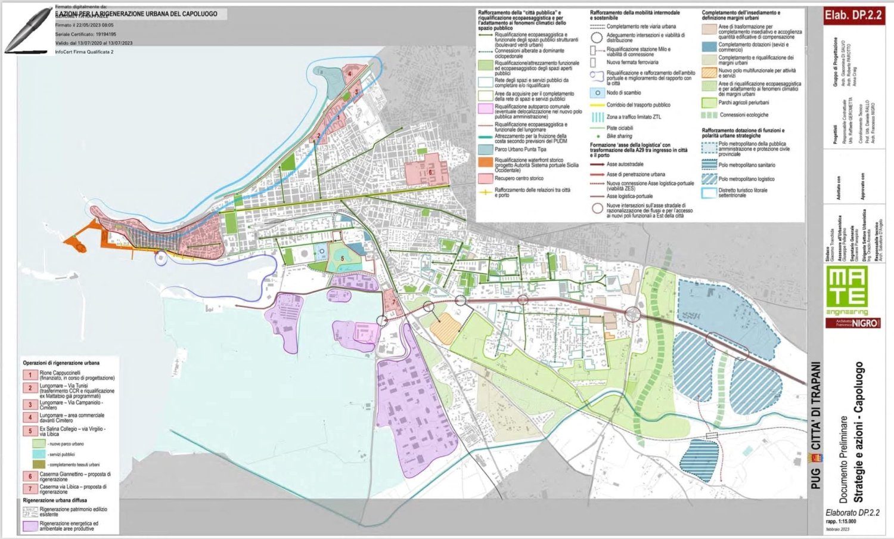Screen dimensions: 894x539
Task: Click legend box number 1 Rione Cappuccinelli
Action: [30, 375]
